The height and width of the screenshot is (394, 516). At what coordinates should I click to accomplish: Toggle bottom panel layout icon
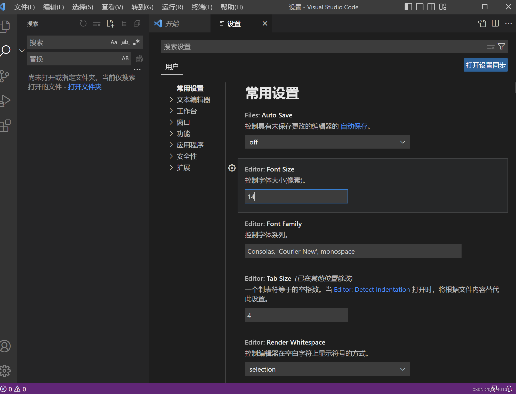tap(420, 7)
